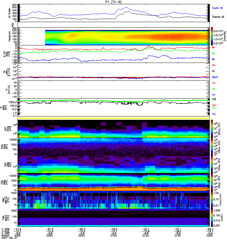Click the X-GSE position row label

(x=6, y=229)
